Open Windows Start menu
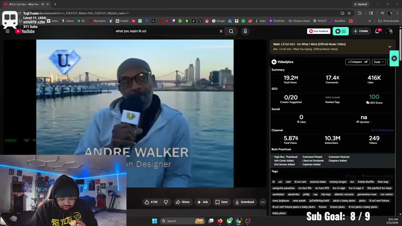 (155, 221)
